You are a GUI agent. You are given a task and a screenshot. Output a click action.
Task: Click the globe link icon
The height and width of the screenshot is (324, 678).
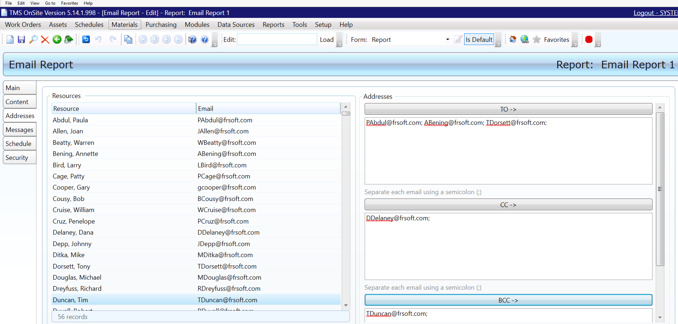525,39
